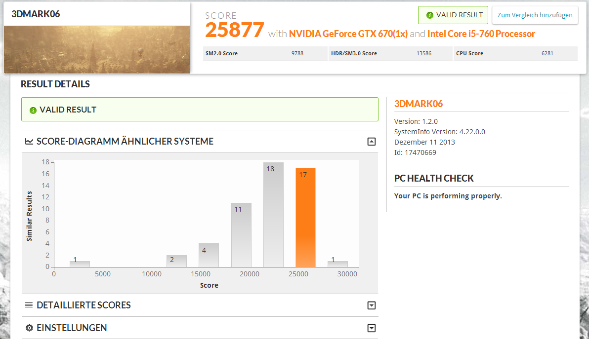The image size is (589, 339).
Task: Expand the Einstellungen section
Action: 372,328
